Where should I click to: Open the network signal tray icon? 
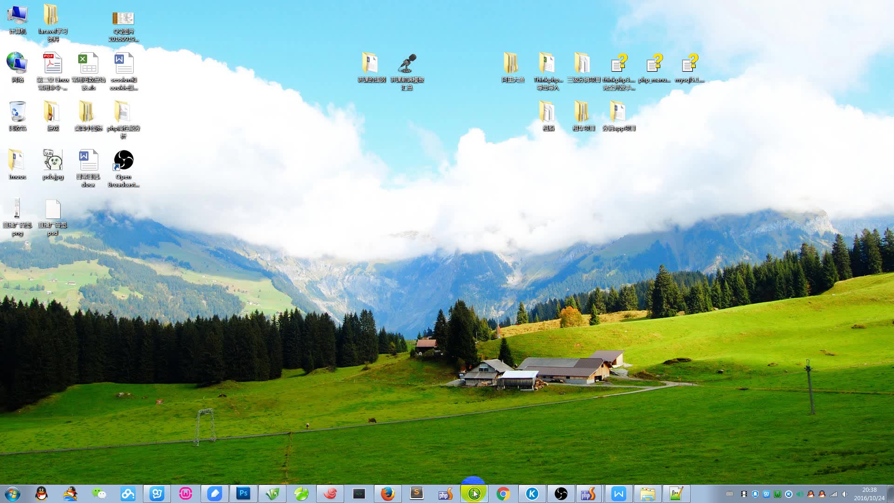tap(833, 494)
